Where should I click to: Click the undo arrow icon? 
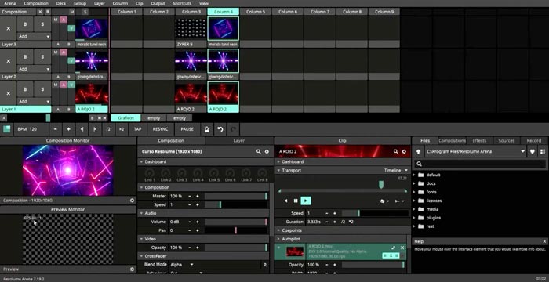click(x=220, y=129)
